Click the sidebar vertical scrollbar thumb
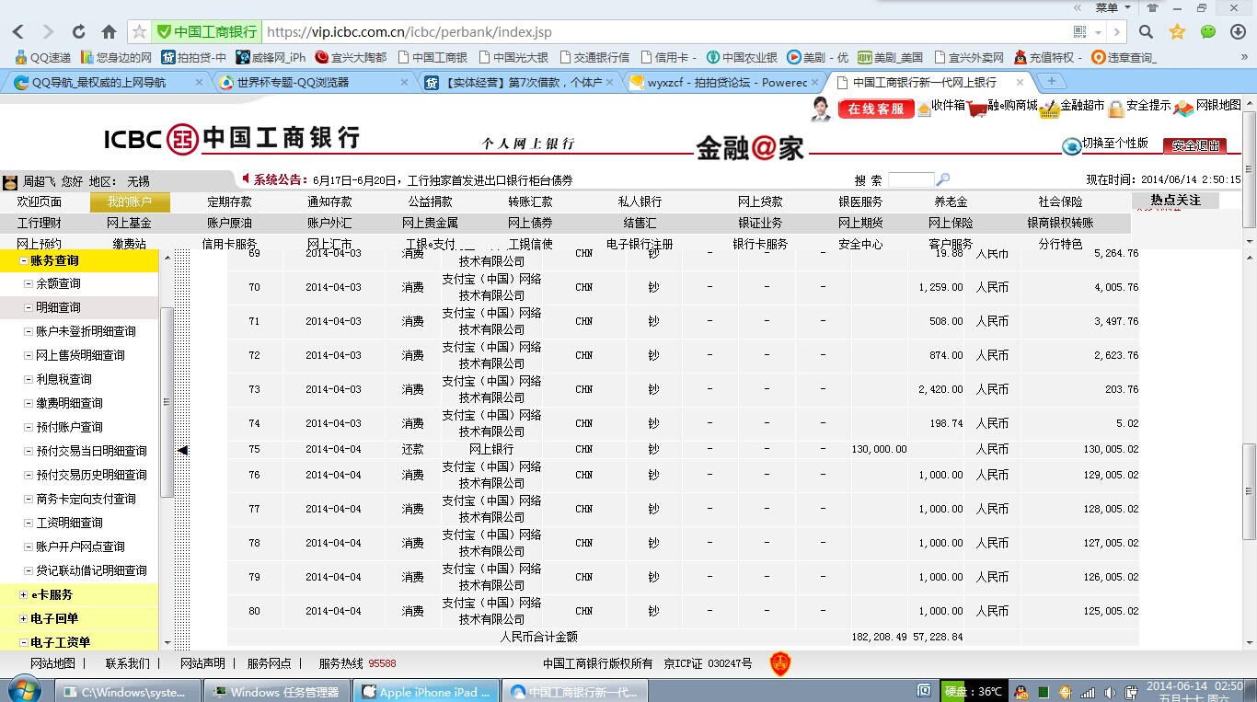This screenshot has width=1257, height=702. [x=167, y=402]
